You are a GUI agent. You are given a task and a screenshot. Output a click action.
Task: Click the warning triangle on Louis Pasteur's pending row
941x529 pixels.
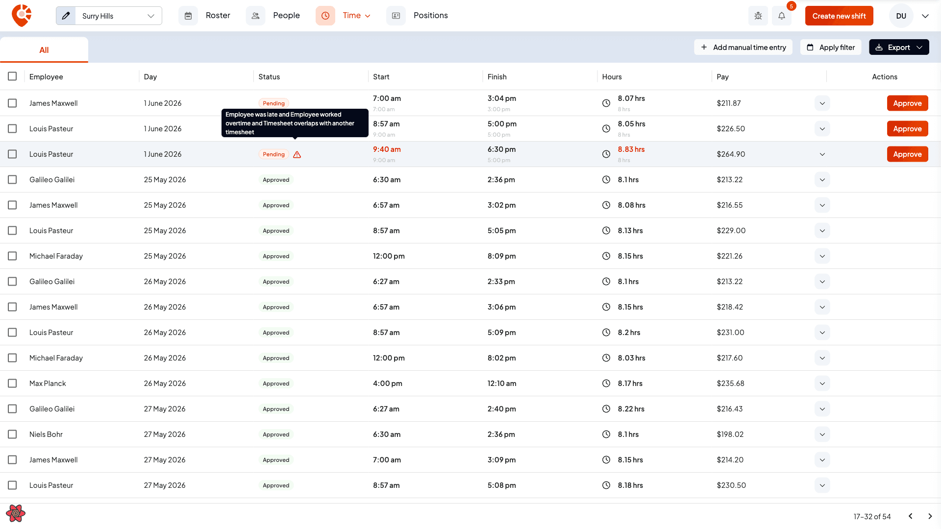(x=297, y=154)
